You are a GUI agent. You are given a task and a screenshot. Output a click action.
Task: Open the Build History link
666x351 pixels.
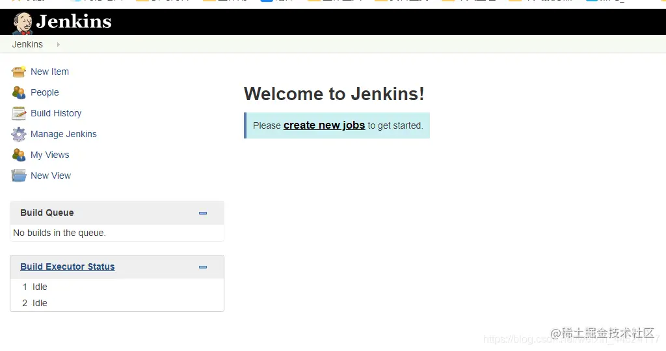56,113
